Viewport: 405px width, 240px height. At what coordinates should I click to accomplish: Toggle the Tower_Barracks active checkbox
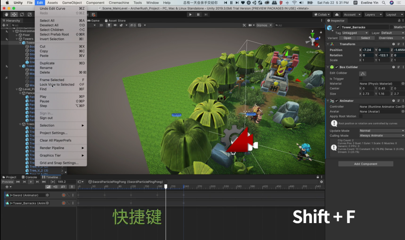pyautogui.click(x=338, y=27)
